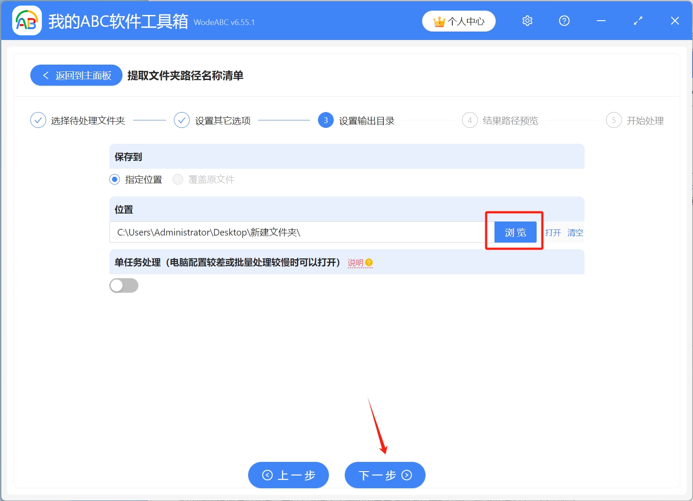Toggle the 单任务处理 switch
This screenshot has width=693, height=501.
124,286
